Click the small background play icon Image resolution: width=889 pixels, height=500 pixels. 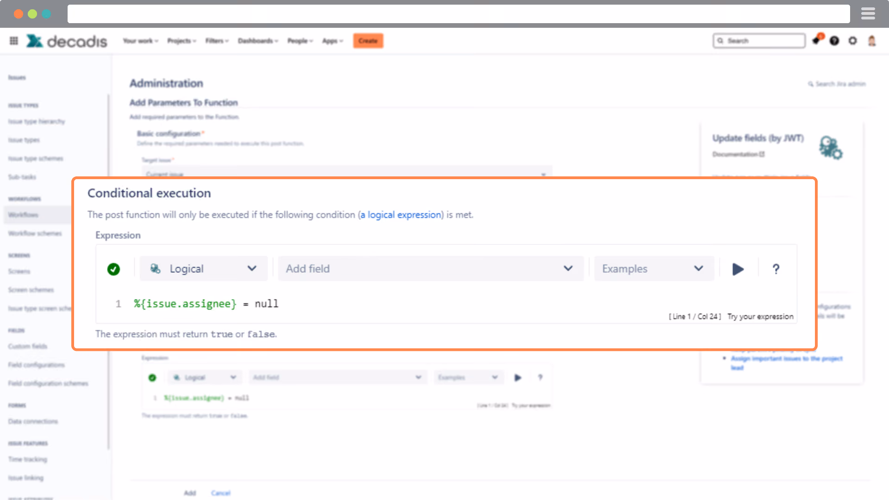coord(518,378)
